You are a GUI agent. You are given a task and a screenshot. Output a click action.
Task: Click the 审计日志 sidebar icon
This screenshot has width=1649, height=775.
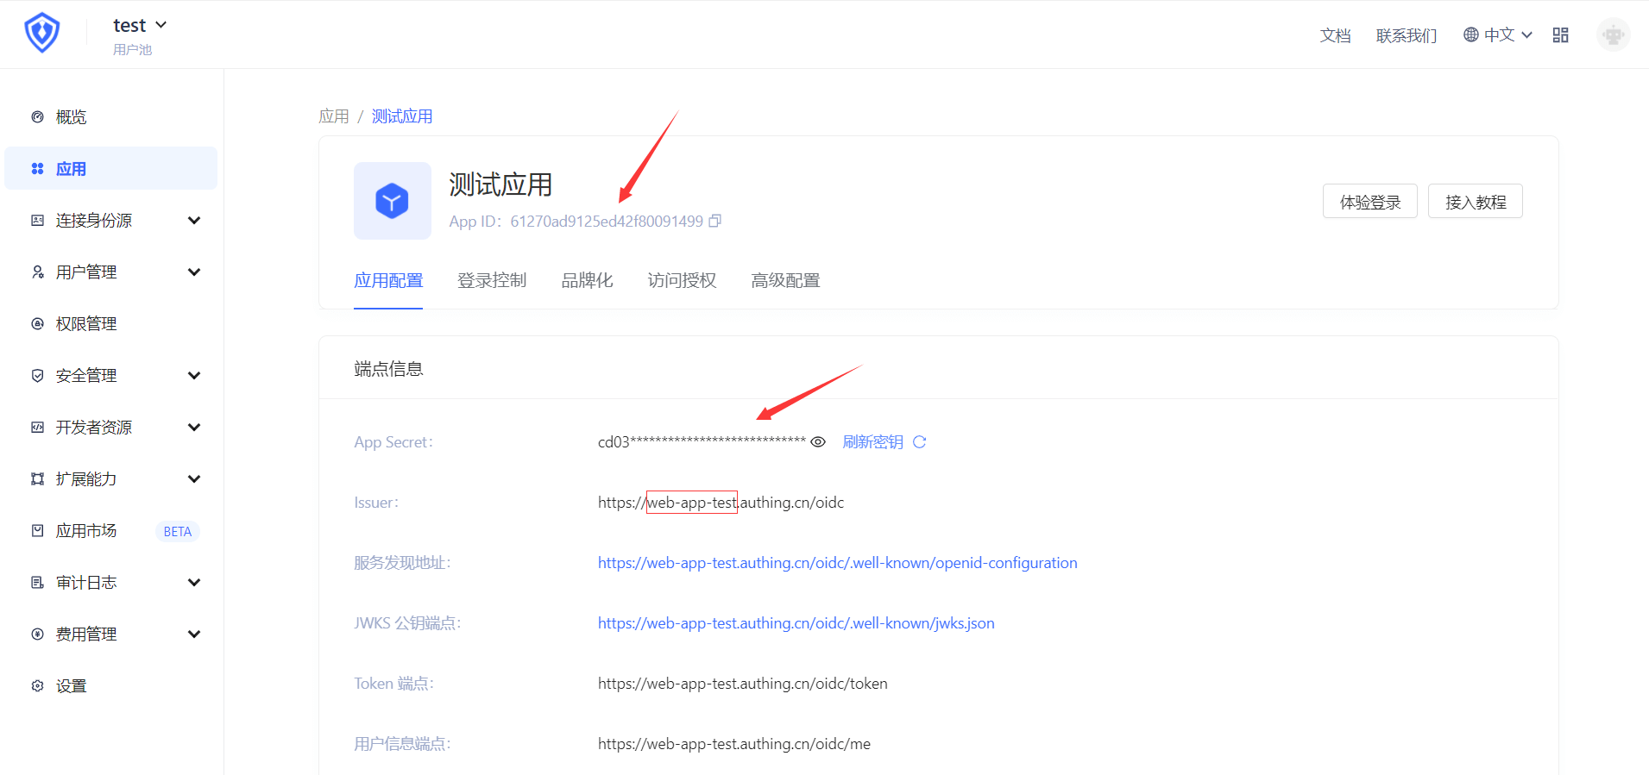click(37, 583)
